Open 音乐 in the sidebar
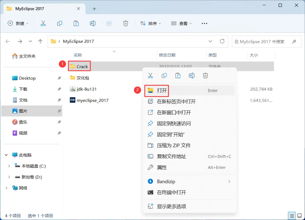 (x=20, y=122)
